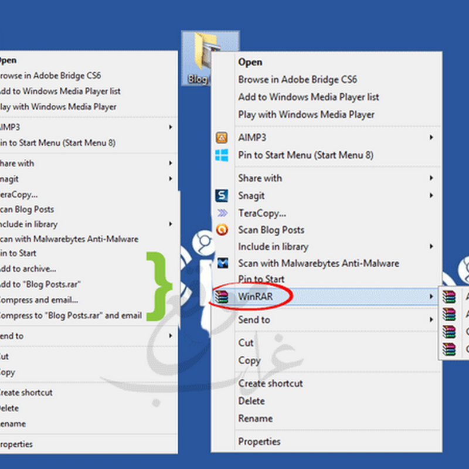Click the topmost icon in the WinRAR submenu

coord(449,297)
